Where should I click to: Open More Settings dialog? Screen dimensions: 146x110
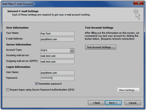click(x=128, y=90)
